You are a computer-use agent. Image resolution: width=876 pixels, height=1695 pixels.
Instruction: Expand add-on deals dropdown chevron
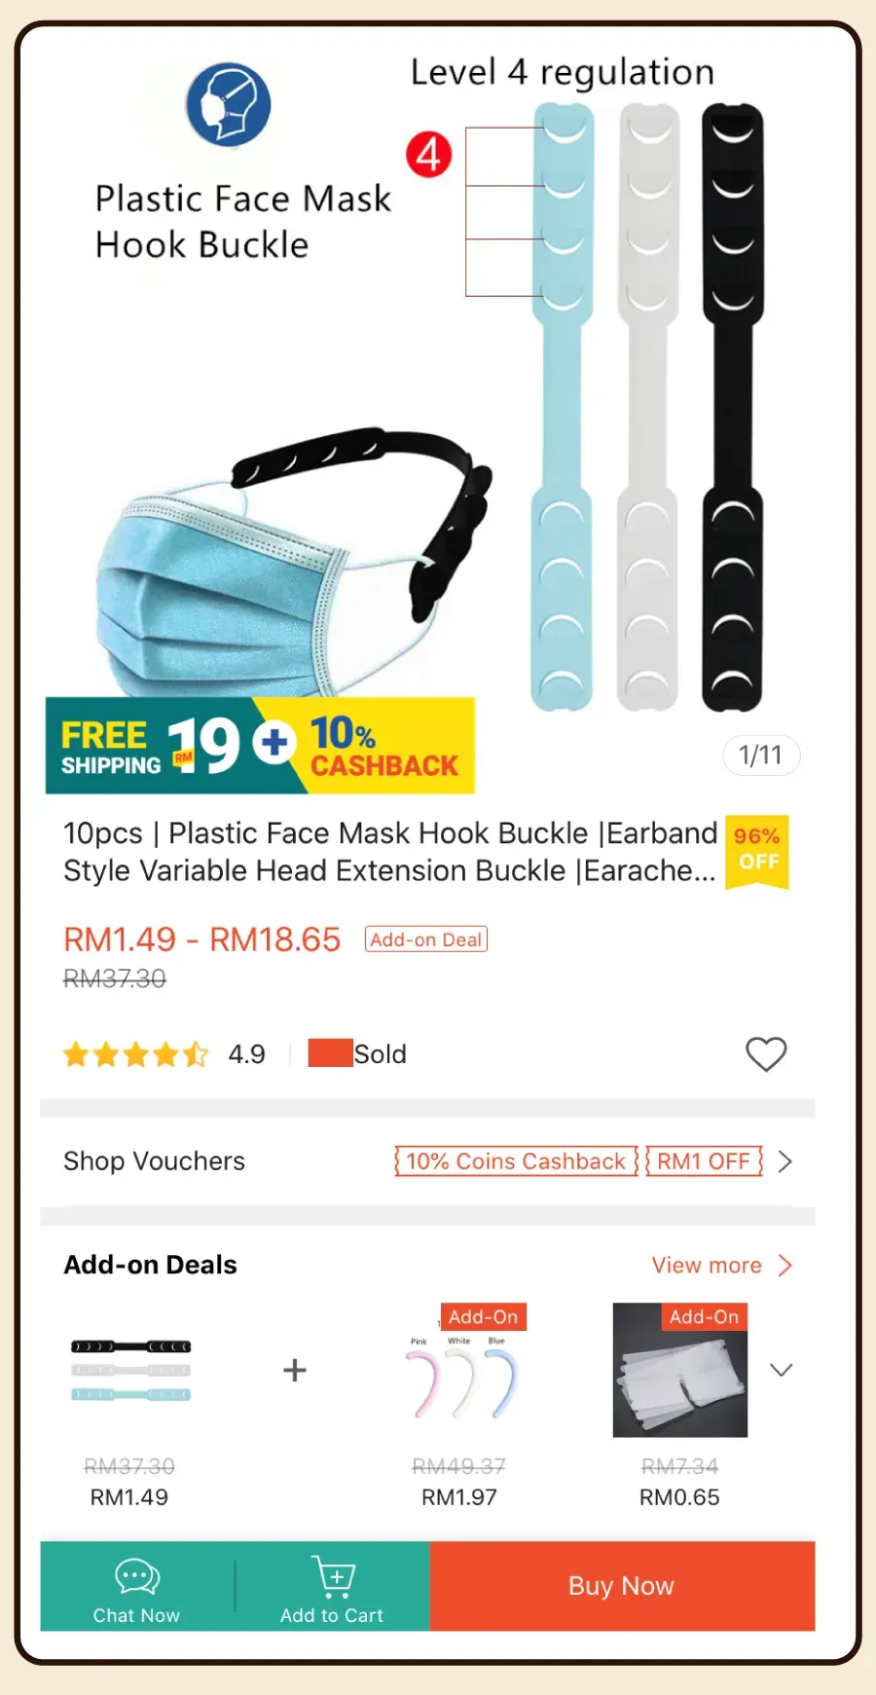(x=781, y=1370)
